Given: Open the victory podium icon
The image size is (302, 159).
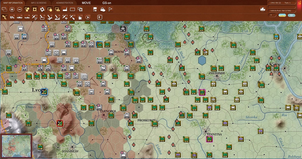Looking at the screenshot, I should (x=263, y=9).
